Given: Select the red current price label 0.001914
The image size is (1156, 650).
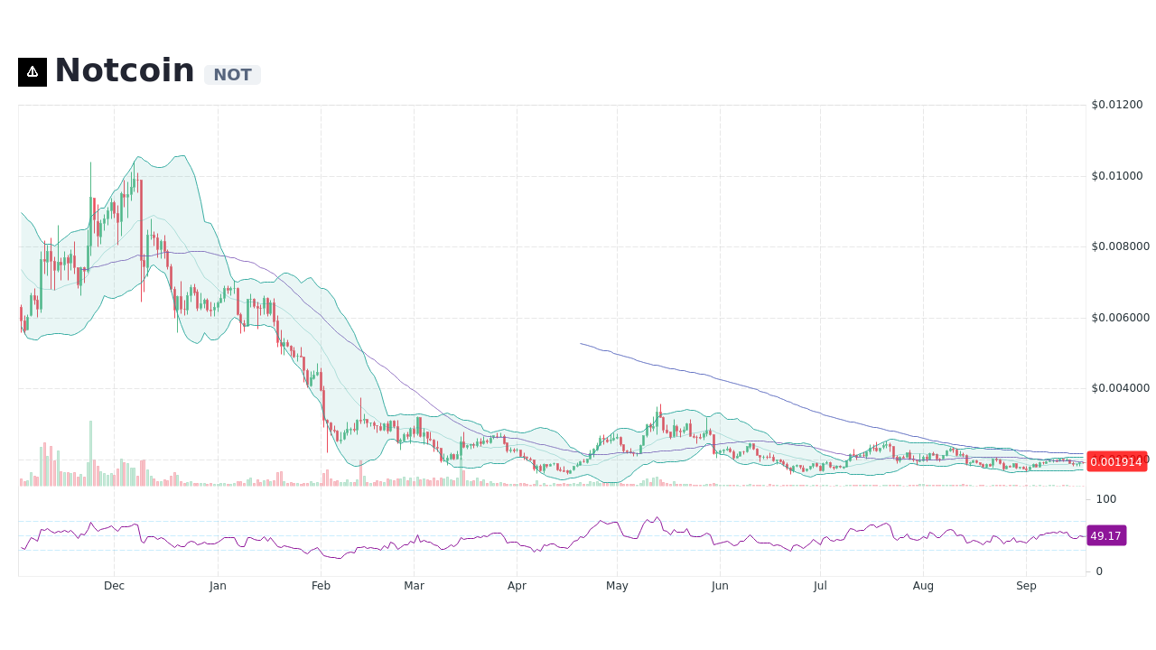Looking at the screenshot, I should pos(1117,461).
